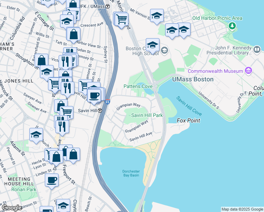
Task: Select the shopping bag marker on Stoughton St
Action: click(41, 60)
